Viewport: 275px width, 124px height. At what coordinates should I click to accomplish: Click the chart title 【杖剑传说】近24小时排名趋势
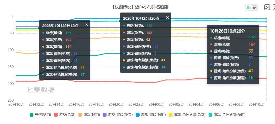coord(140,7)
